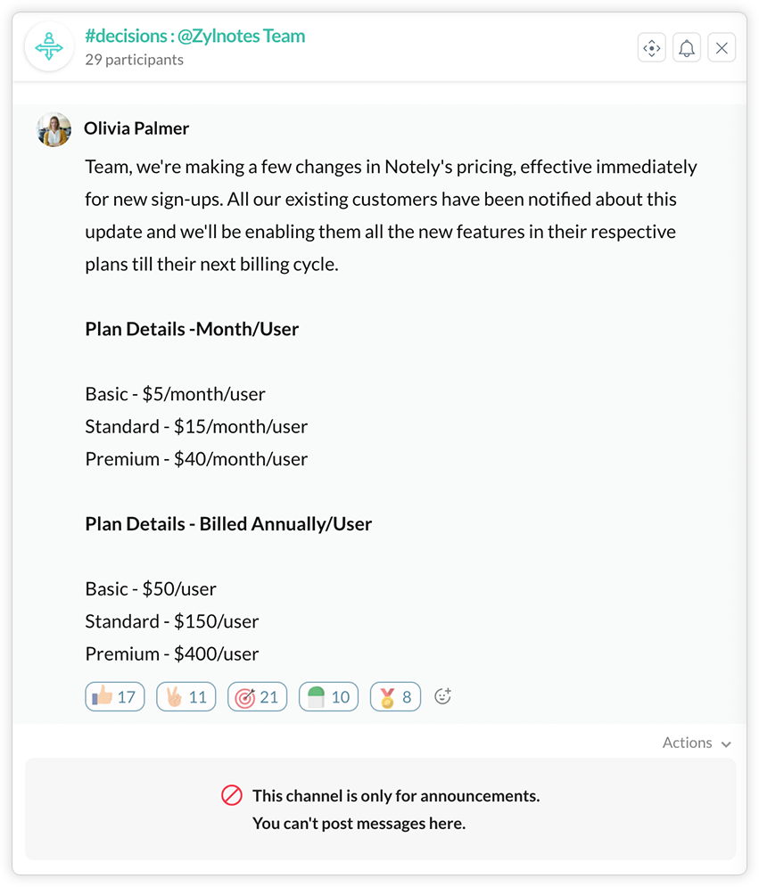Click the #decisions channel arrows icon

50,46
